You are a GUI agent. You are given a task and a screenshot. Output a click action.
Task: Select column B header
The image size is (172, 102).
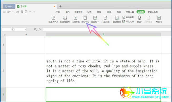103,34
